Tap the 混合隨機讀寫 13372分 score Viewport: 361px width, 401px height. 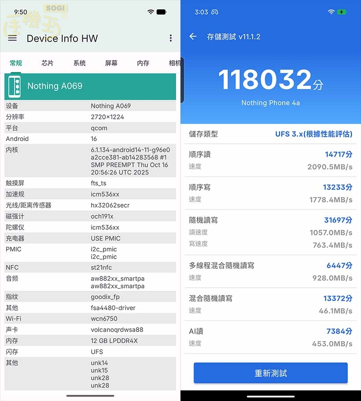[338, 298]
